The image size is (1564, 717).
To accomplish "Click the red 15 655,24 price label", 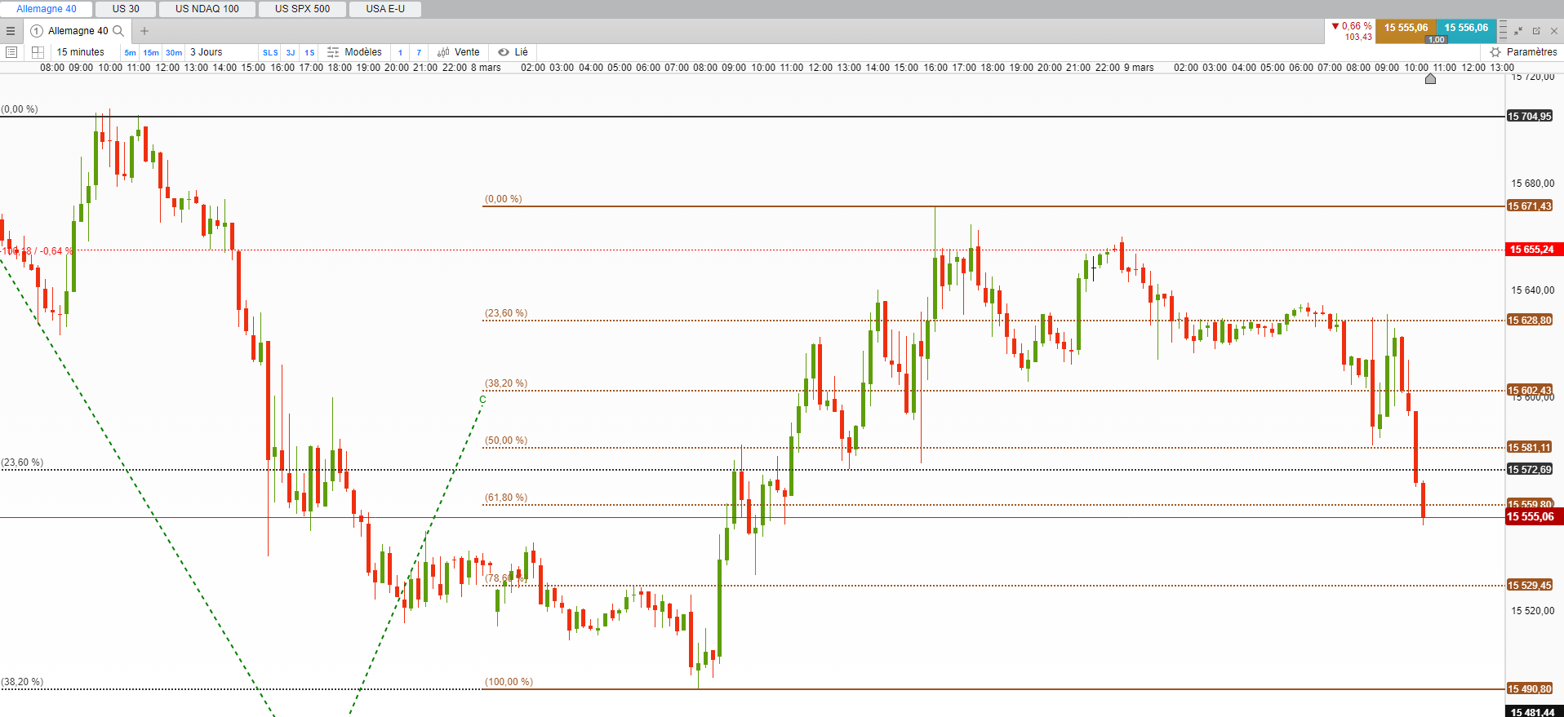I will 1535,250.
